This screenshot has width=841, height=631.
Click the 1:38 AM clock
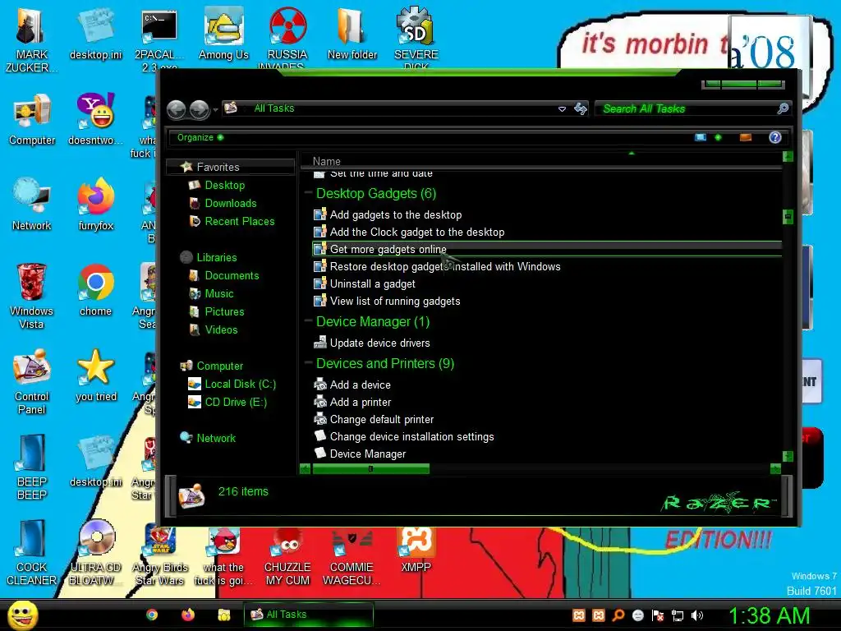(x=769, y=615)
